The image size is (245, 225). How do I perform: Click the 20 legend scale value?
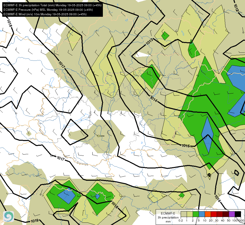211,220
